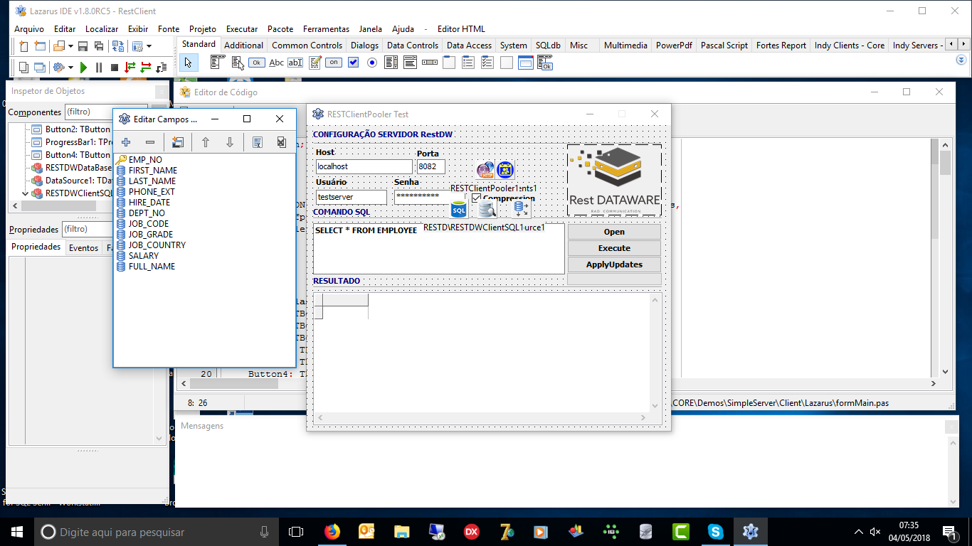Select the blue SQL component on the form
Image resolution: width=972 pixels, height=546 pixels.
click(x=459, y=209)
